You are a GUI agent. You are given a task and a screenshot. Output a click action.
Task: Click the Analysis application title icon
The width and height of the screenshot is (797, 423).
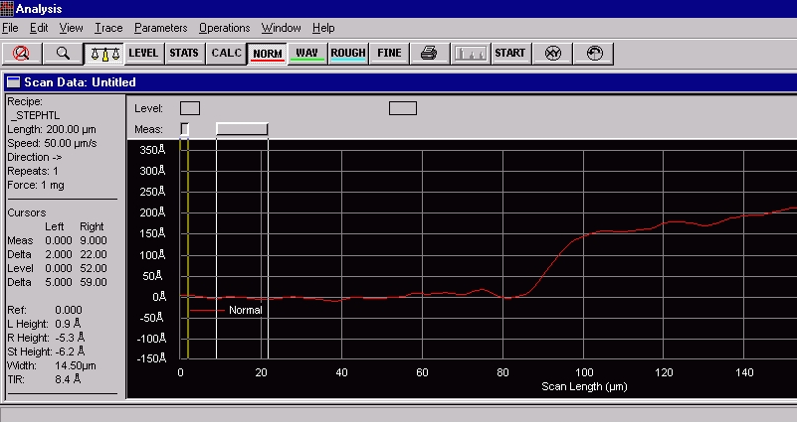click(8, 9)
